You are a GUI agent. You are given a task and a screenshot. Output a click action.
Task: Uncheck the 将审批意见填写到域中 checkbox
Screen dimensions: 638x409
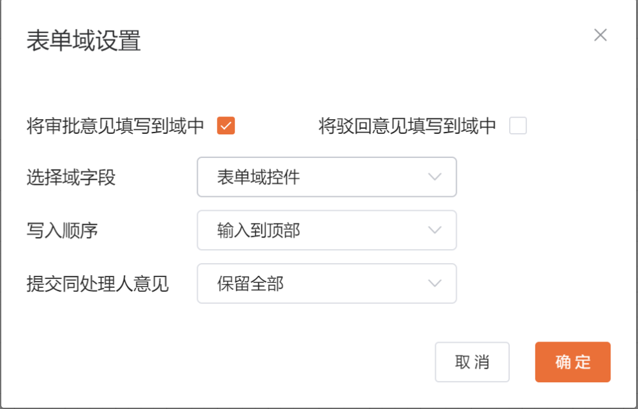click(226, 126)
